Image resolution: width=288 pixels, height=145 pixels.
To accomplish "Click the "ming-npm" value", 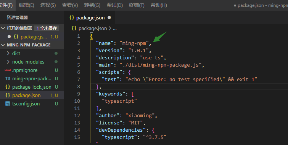I will pyautogui.click(x=134, y=43).
